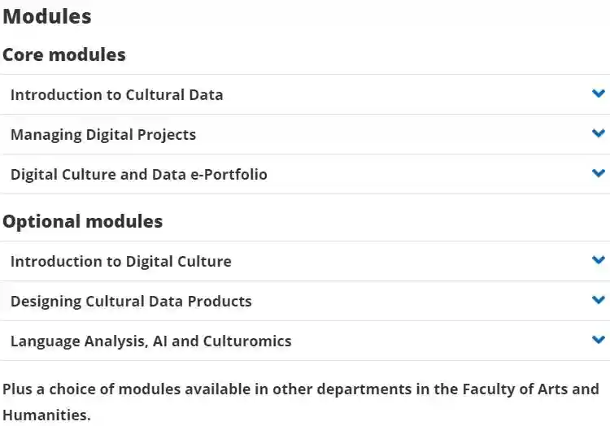Screen dimensions: 610x426
Task: Expand the Managing Digital Projects title
Action: (103, 134)
